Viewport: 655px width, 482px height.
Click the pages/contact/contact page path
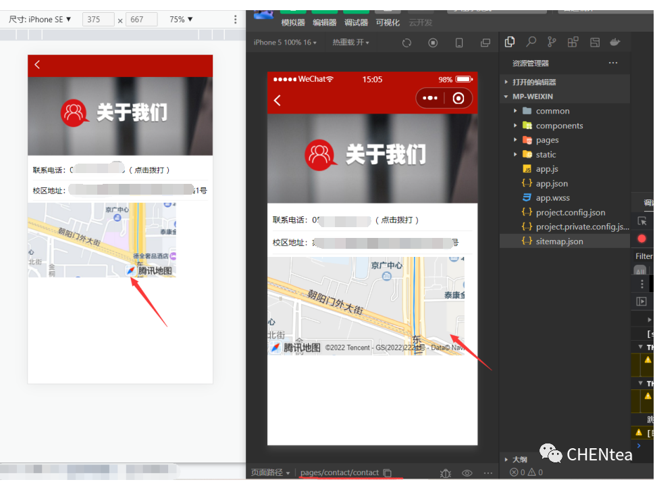[x=340, y=473]
